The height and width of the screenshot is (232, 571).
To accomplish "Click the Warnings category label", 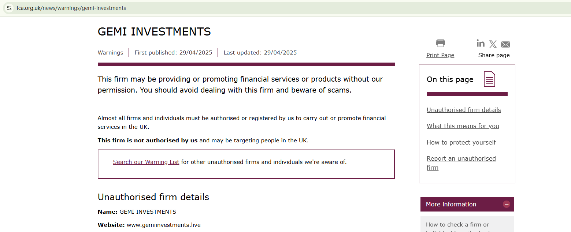I will coord(110,53).
